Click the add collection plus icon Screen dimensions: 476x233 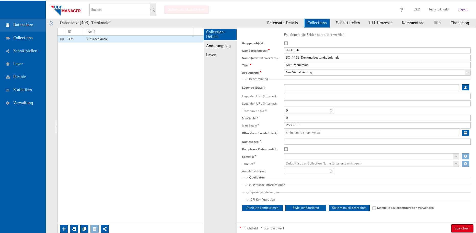[x=64, y=229]
